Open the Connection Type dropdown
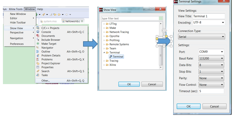The height and width of the screenshot is (117, 234). tap(201, 37)
